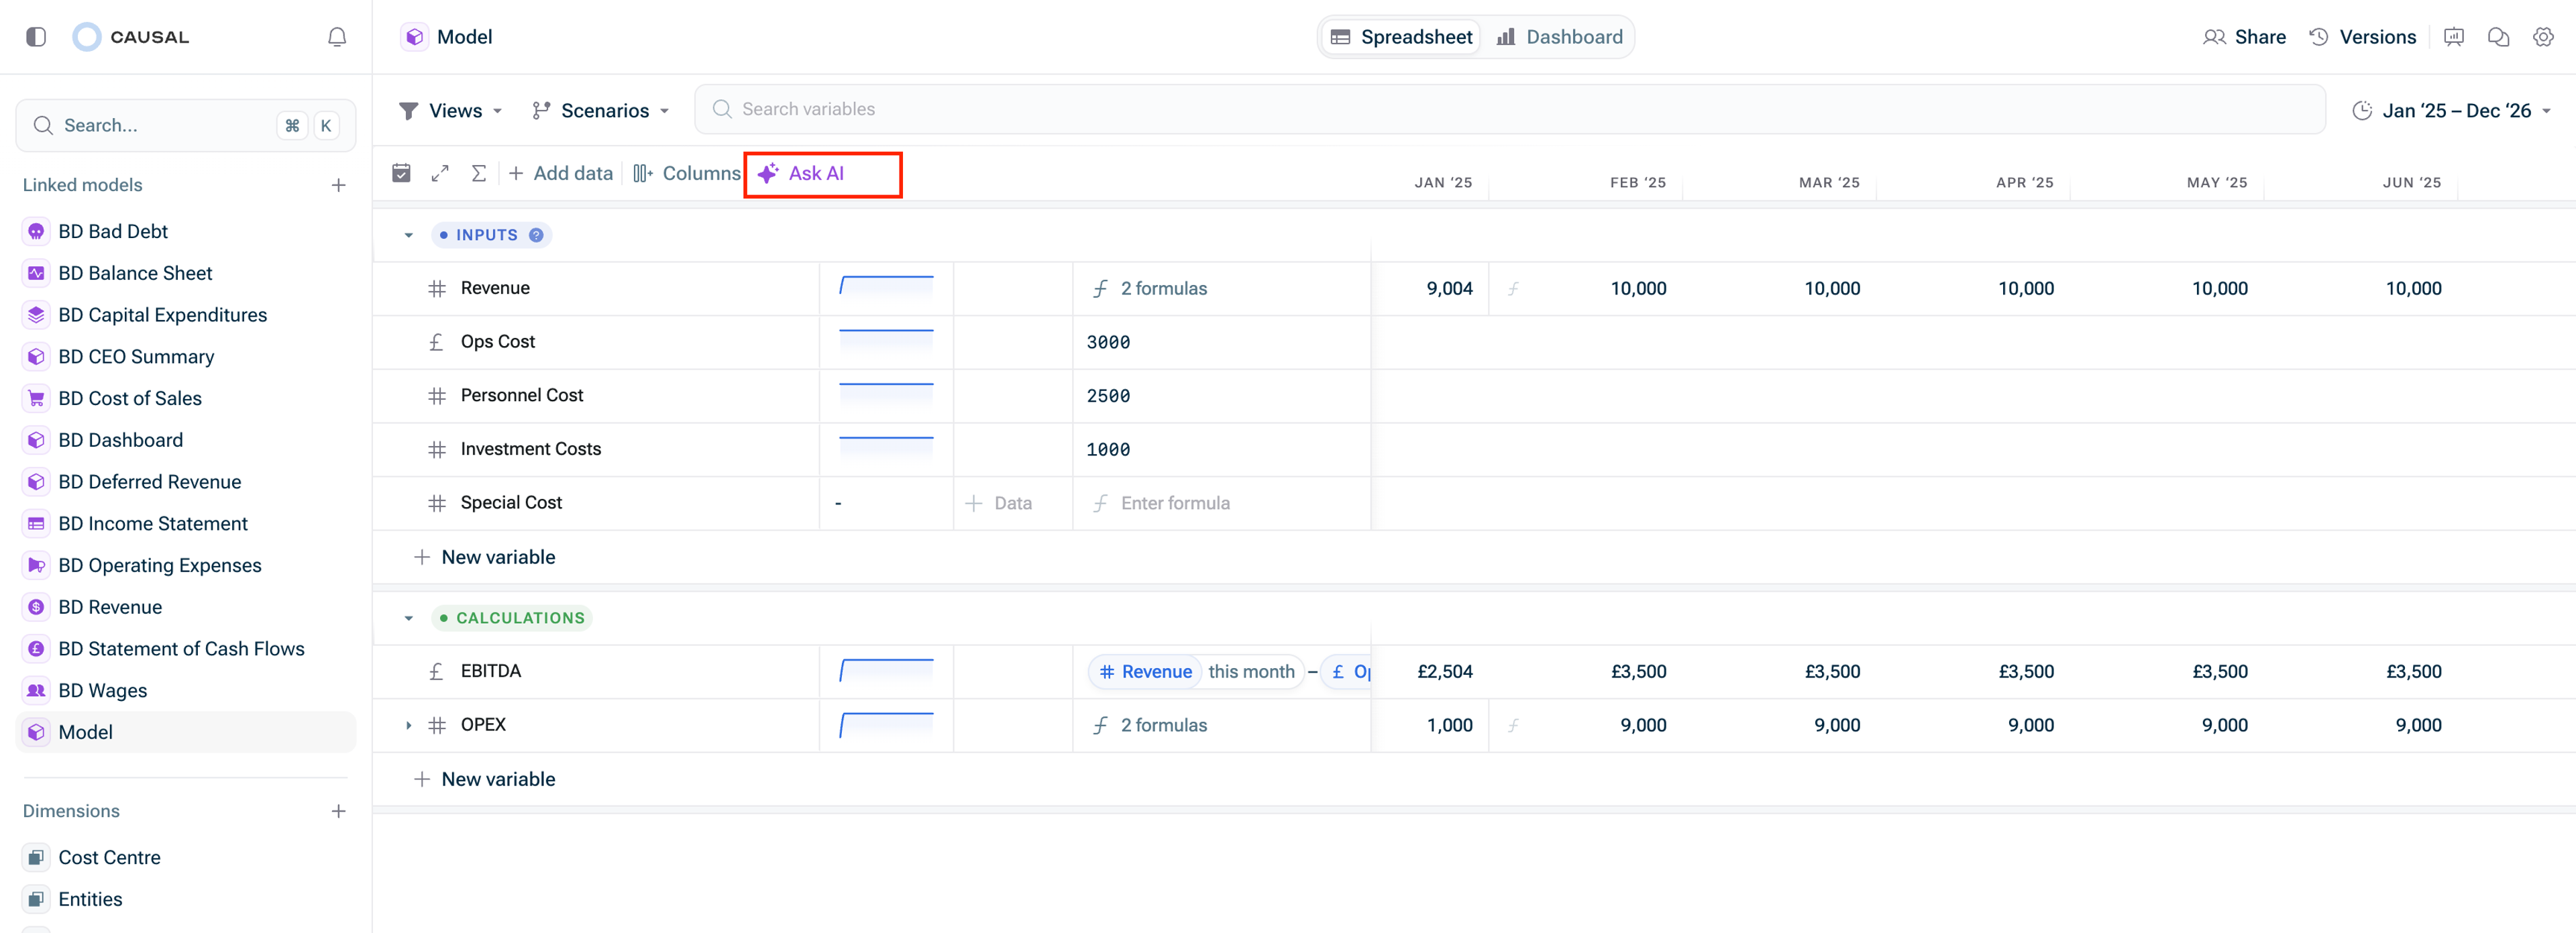Click the notification bell icon

pos(337,37)
